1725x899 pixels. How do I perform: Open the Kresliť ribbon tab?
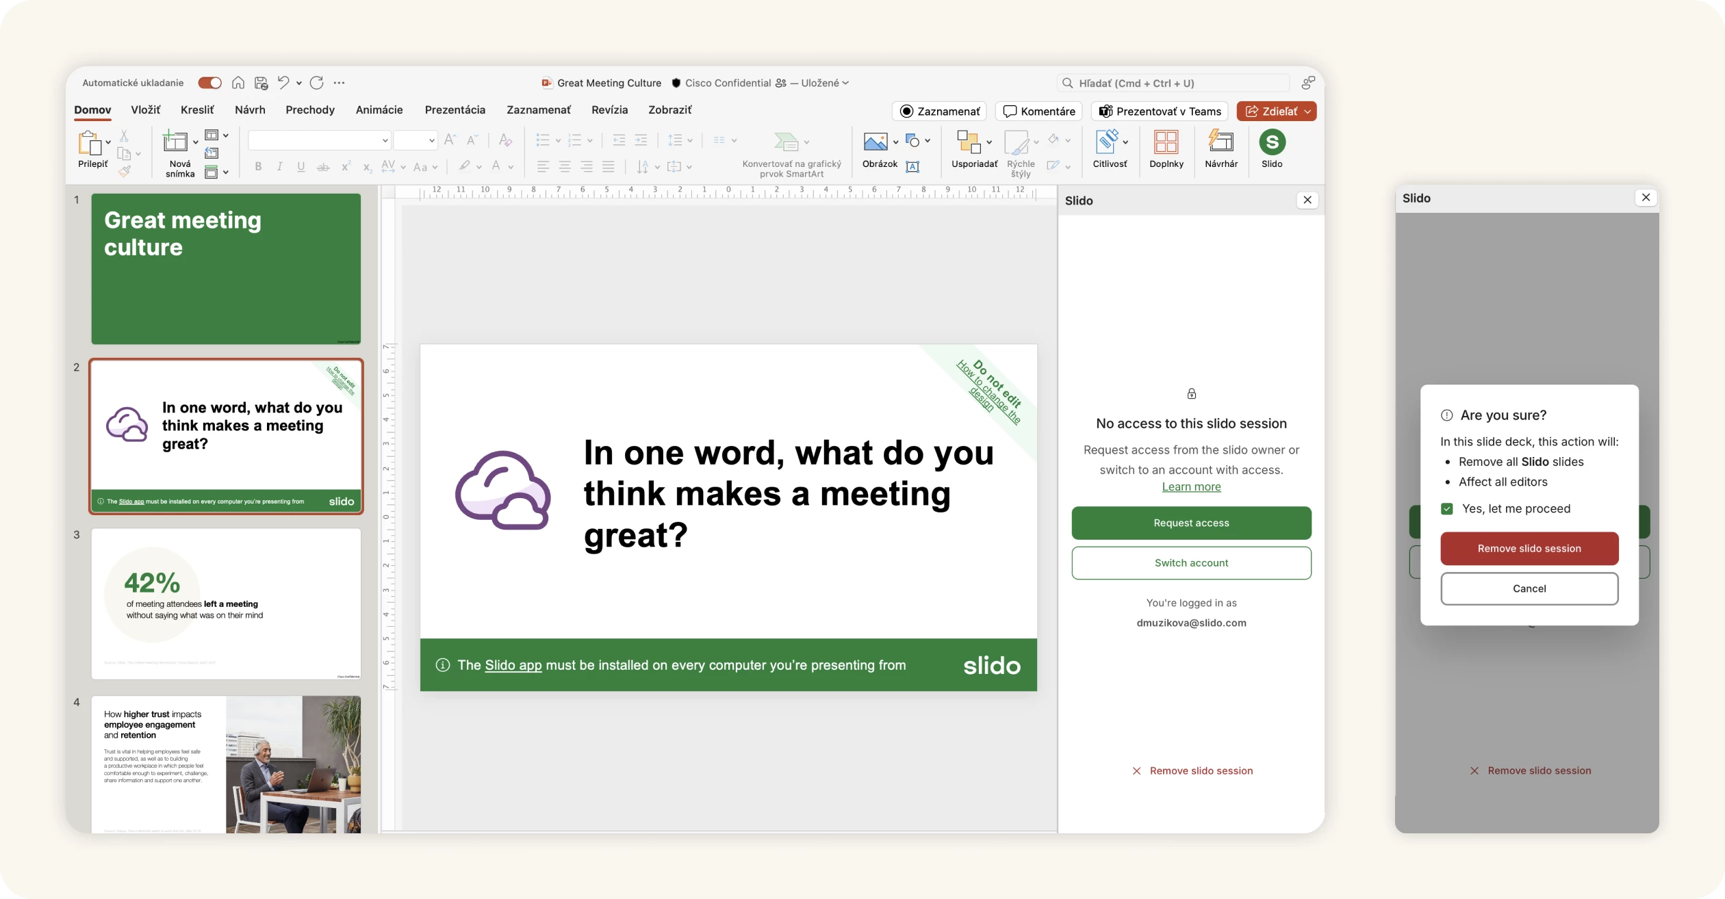(197, 109)
